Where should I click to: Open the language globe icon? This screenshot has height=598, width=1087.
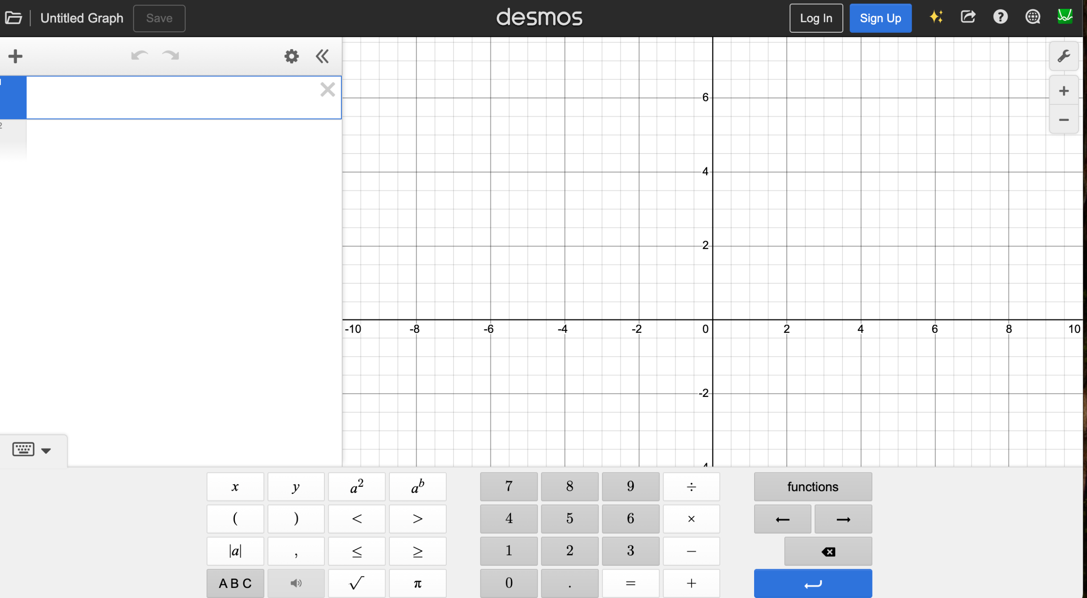1032,17
